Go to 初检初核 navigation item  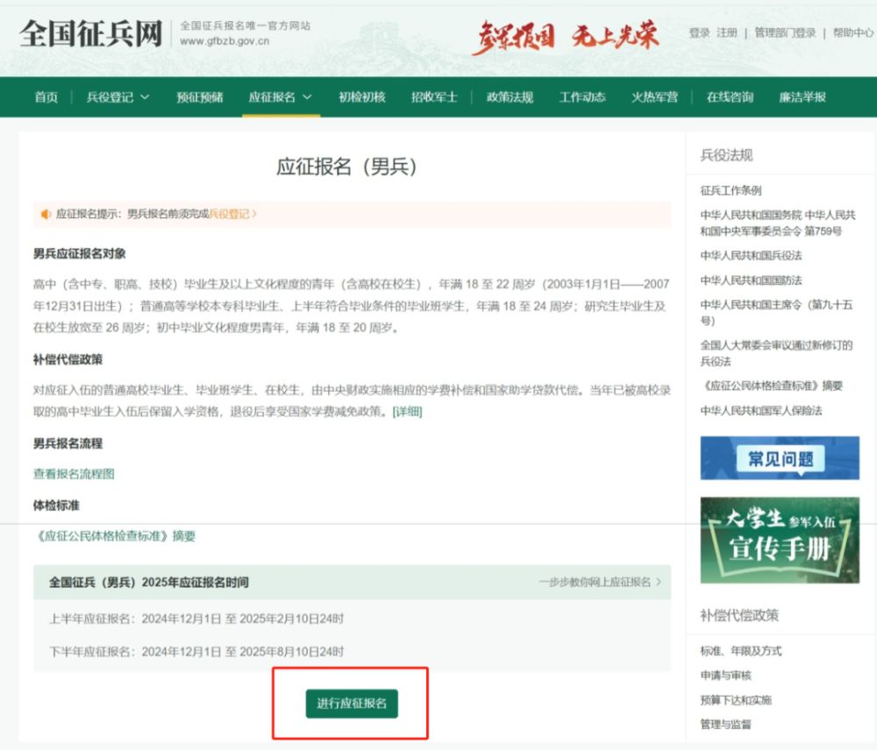tap(362, 97)
